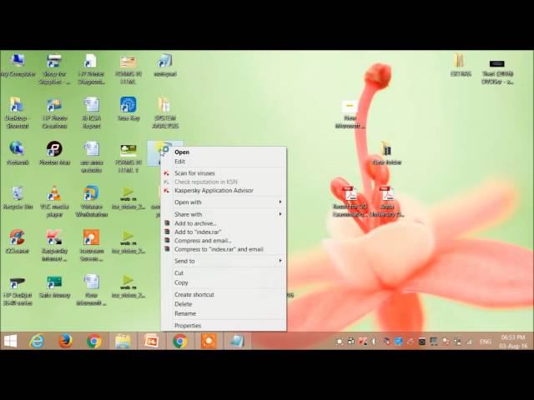Open the orange screen recorder taskbar icon

pyautogui.click(x=209, y=341)
